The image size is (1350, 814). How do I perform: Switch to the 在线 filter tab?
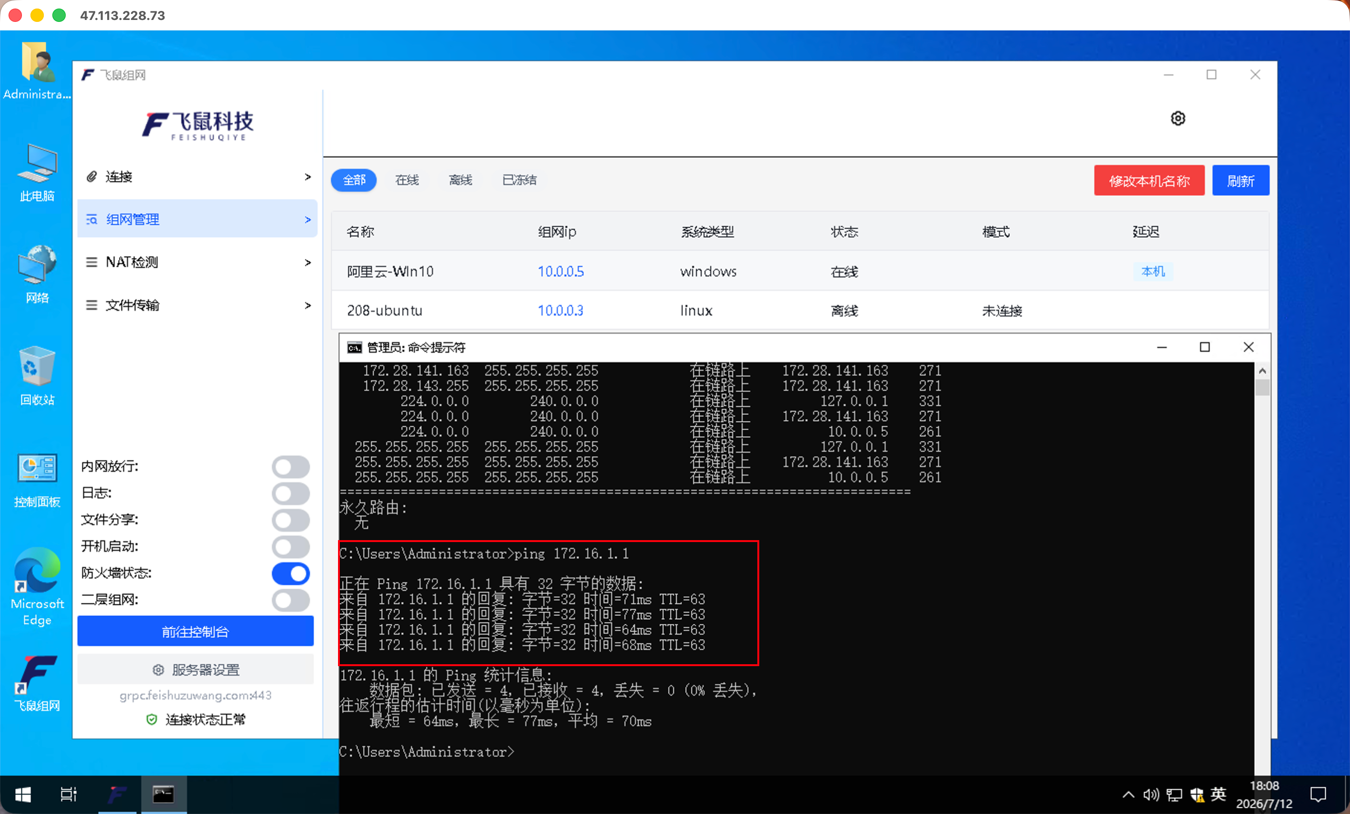(x=407, y=180)
